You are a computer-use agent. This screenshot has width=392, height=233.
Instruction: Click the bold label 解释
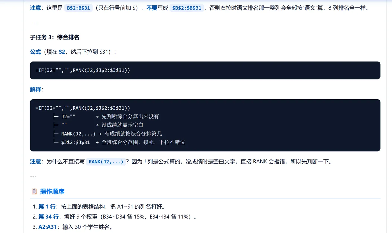(35, 90)
